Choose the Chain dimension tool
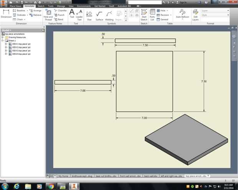 [18, 20]
